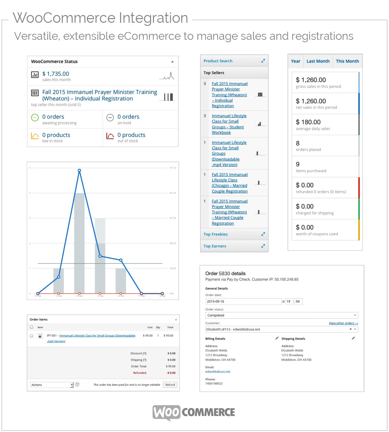Edit billing details pencil icon
Viewport: 389px width, 432px height.
(x=277, y=338)
